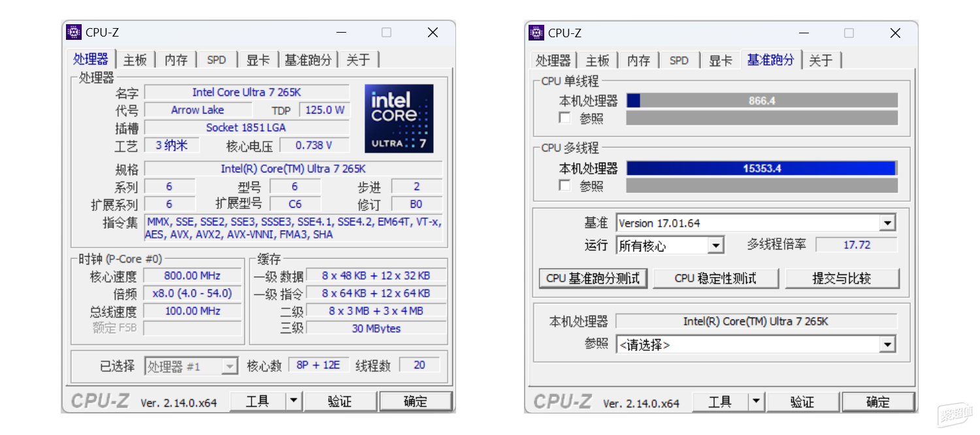
Task: Open the 运行 dropdown set to 所有核心
Action: click(670, 246)
